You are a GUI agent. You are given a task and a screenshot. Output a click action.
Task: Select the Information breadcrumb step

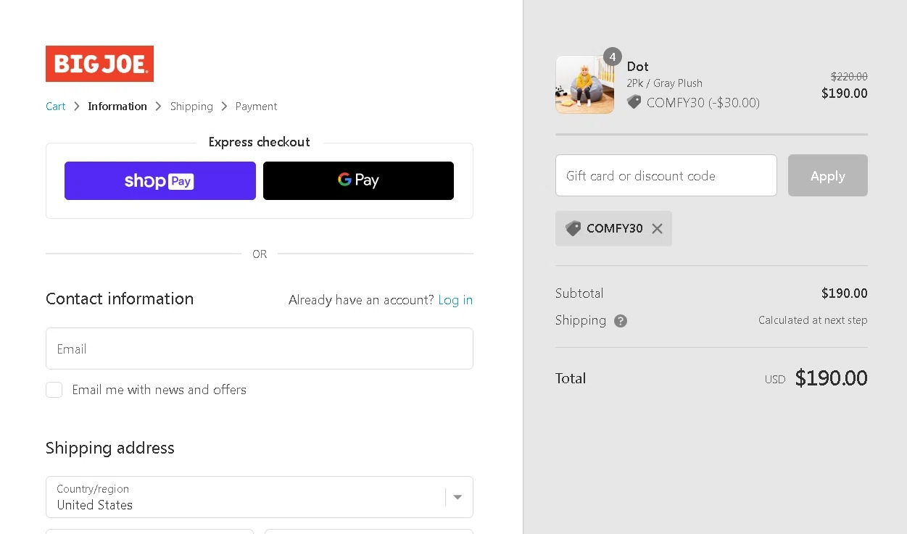(x=117, y=107)
